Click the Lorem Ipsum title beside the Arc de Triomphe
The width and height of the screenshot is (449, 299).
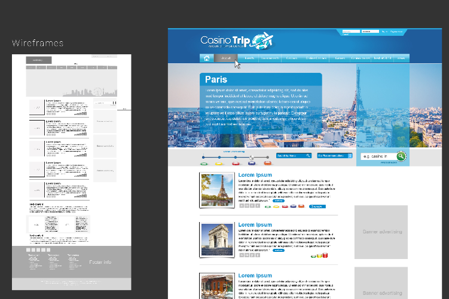[x=255, y=224]
